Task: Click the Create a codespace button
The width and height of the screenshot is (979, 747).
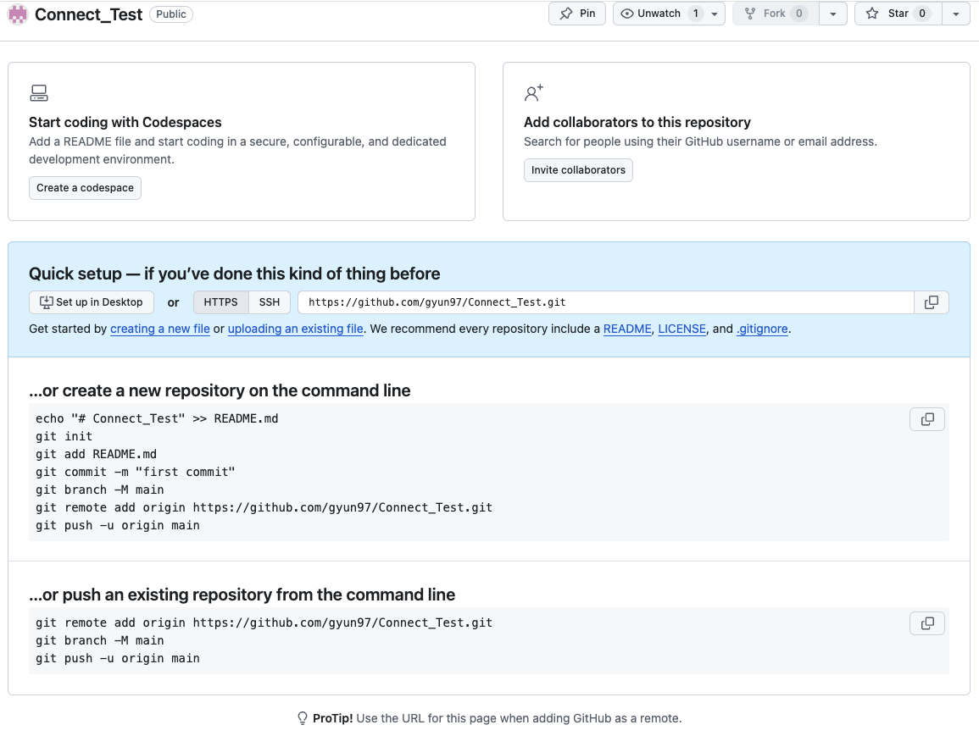Action: pyautogui.click(x=85, y=188)
